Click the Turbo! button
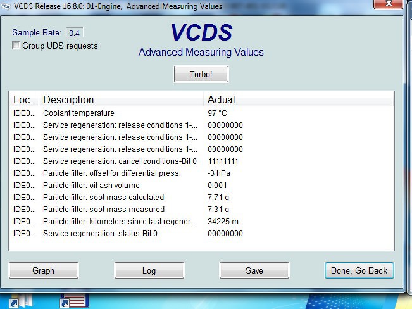Image resolution: width=412 pixels, height=309 pixels. (201, 74)
